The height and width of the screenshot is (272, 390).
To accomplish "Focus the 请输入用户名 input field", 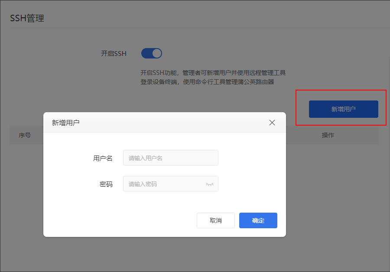I will click(x=171, y=158).
